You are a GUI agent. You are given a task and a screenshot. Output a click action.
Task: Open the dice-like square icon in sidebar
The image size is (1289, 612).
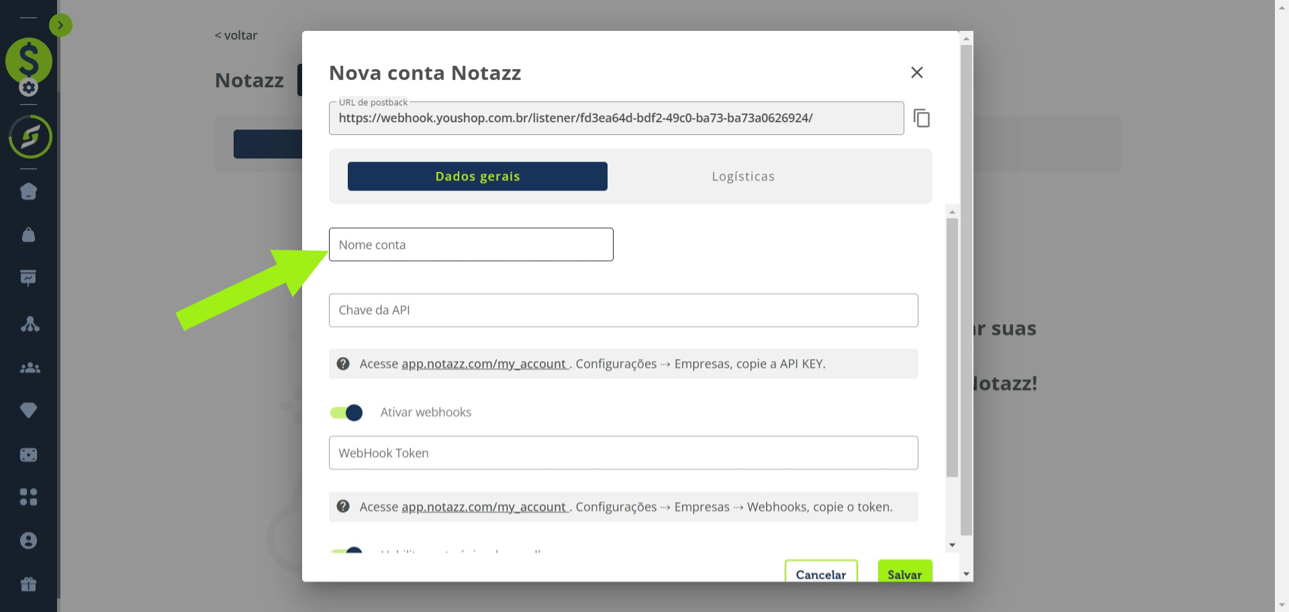pos(28,455)
